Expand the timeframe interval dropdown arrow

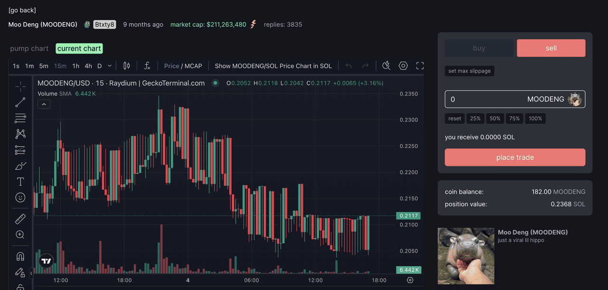[x=110, y=66]
